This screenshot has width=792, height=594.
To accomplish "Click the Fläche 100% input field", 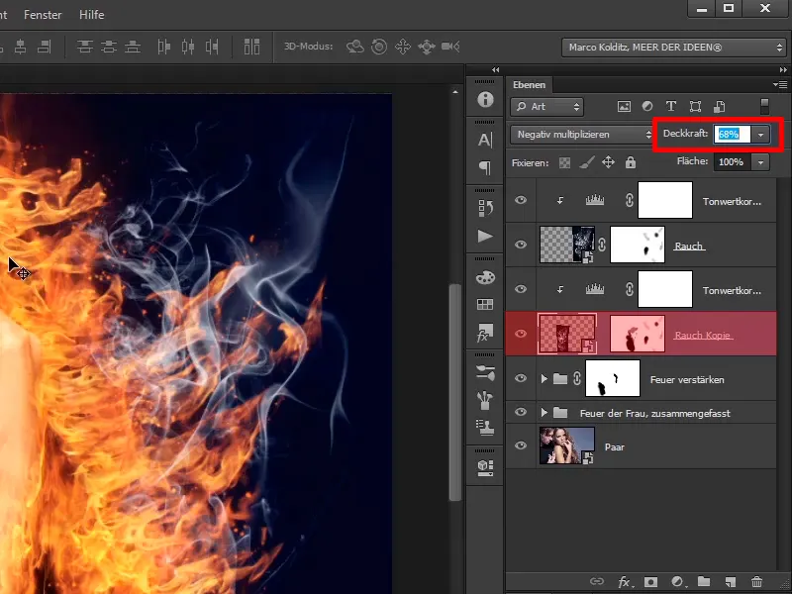I will 732,162.
